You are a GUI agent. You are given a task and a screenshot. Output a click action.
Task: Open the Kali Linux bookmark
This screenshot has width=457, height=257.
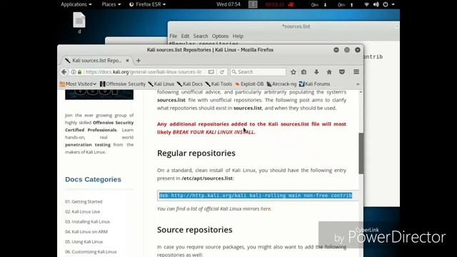161,84
